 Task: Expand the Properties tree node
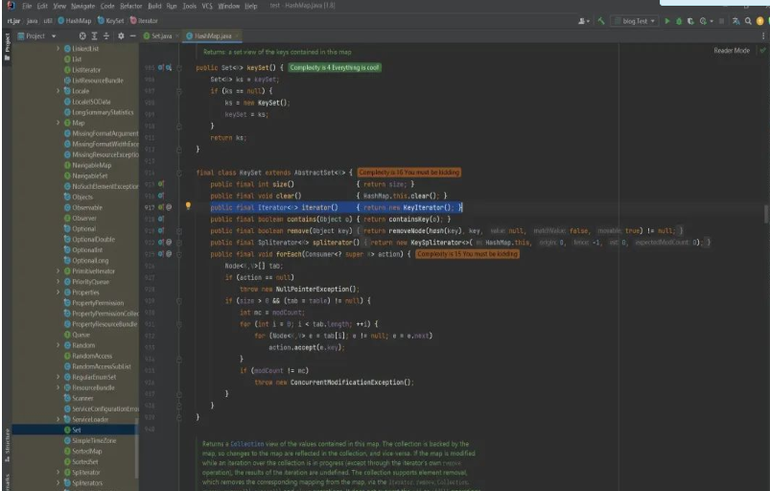tap(58, 292)
